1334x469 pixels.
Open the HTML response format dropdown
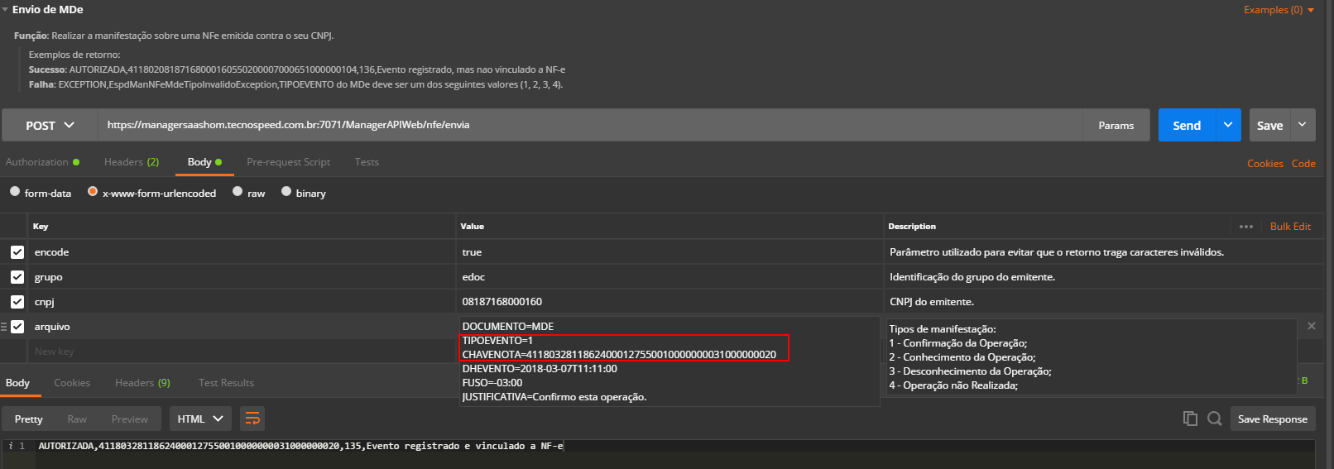(x=200, y=419)
